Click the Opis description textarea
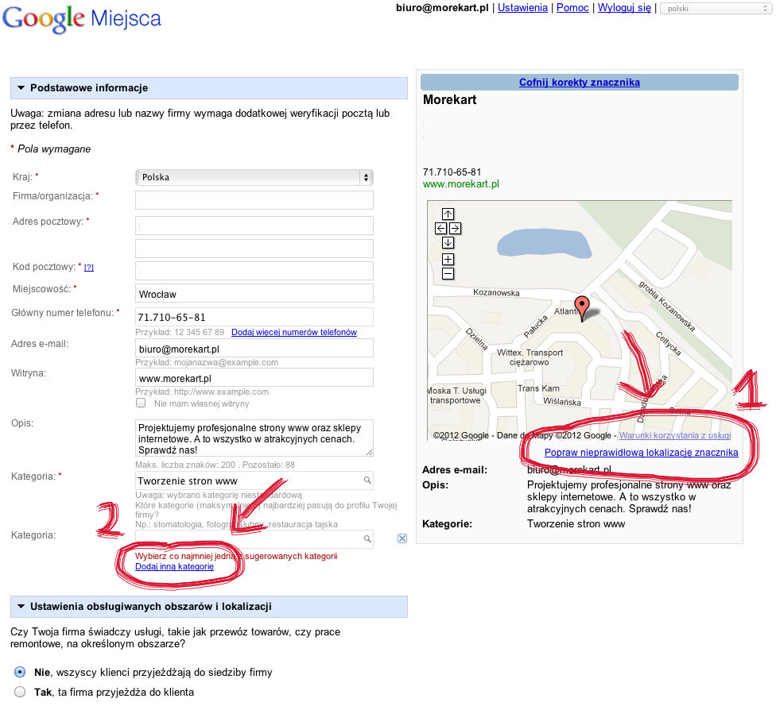 click(x=254, y=438)
